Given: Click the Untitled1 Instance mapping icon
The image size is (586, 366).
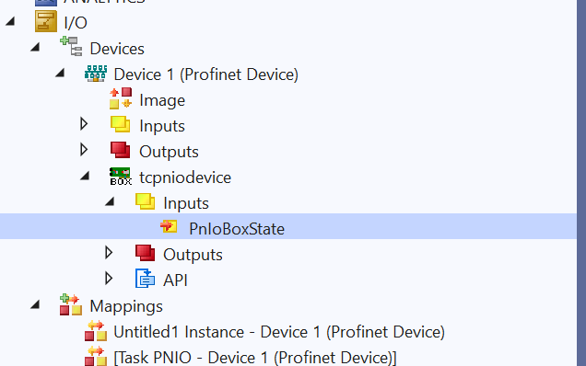Looking at the screenshot, I should 96,331.
